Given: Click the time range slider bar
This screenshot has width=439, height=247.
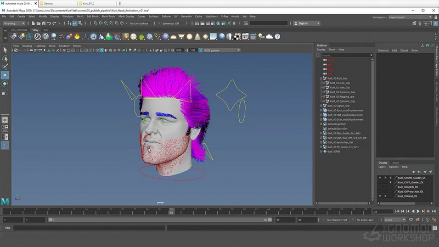Looking at the screenshot, I should click(x=160, y=220).
